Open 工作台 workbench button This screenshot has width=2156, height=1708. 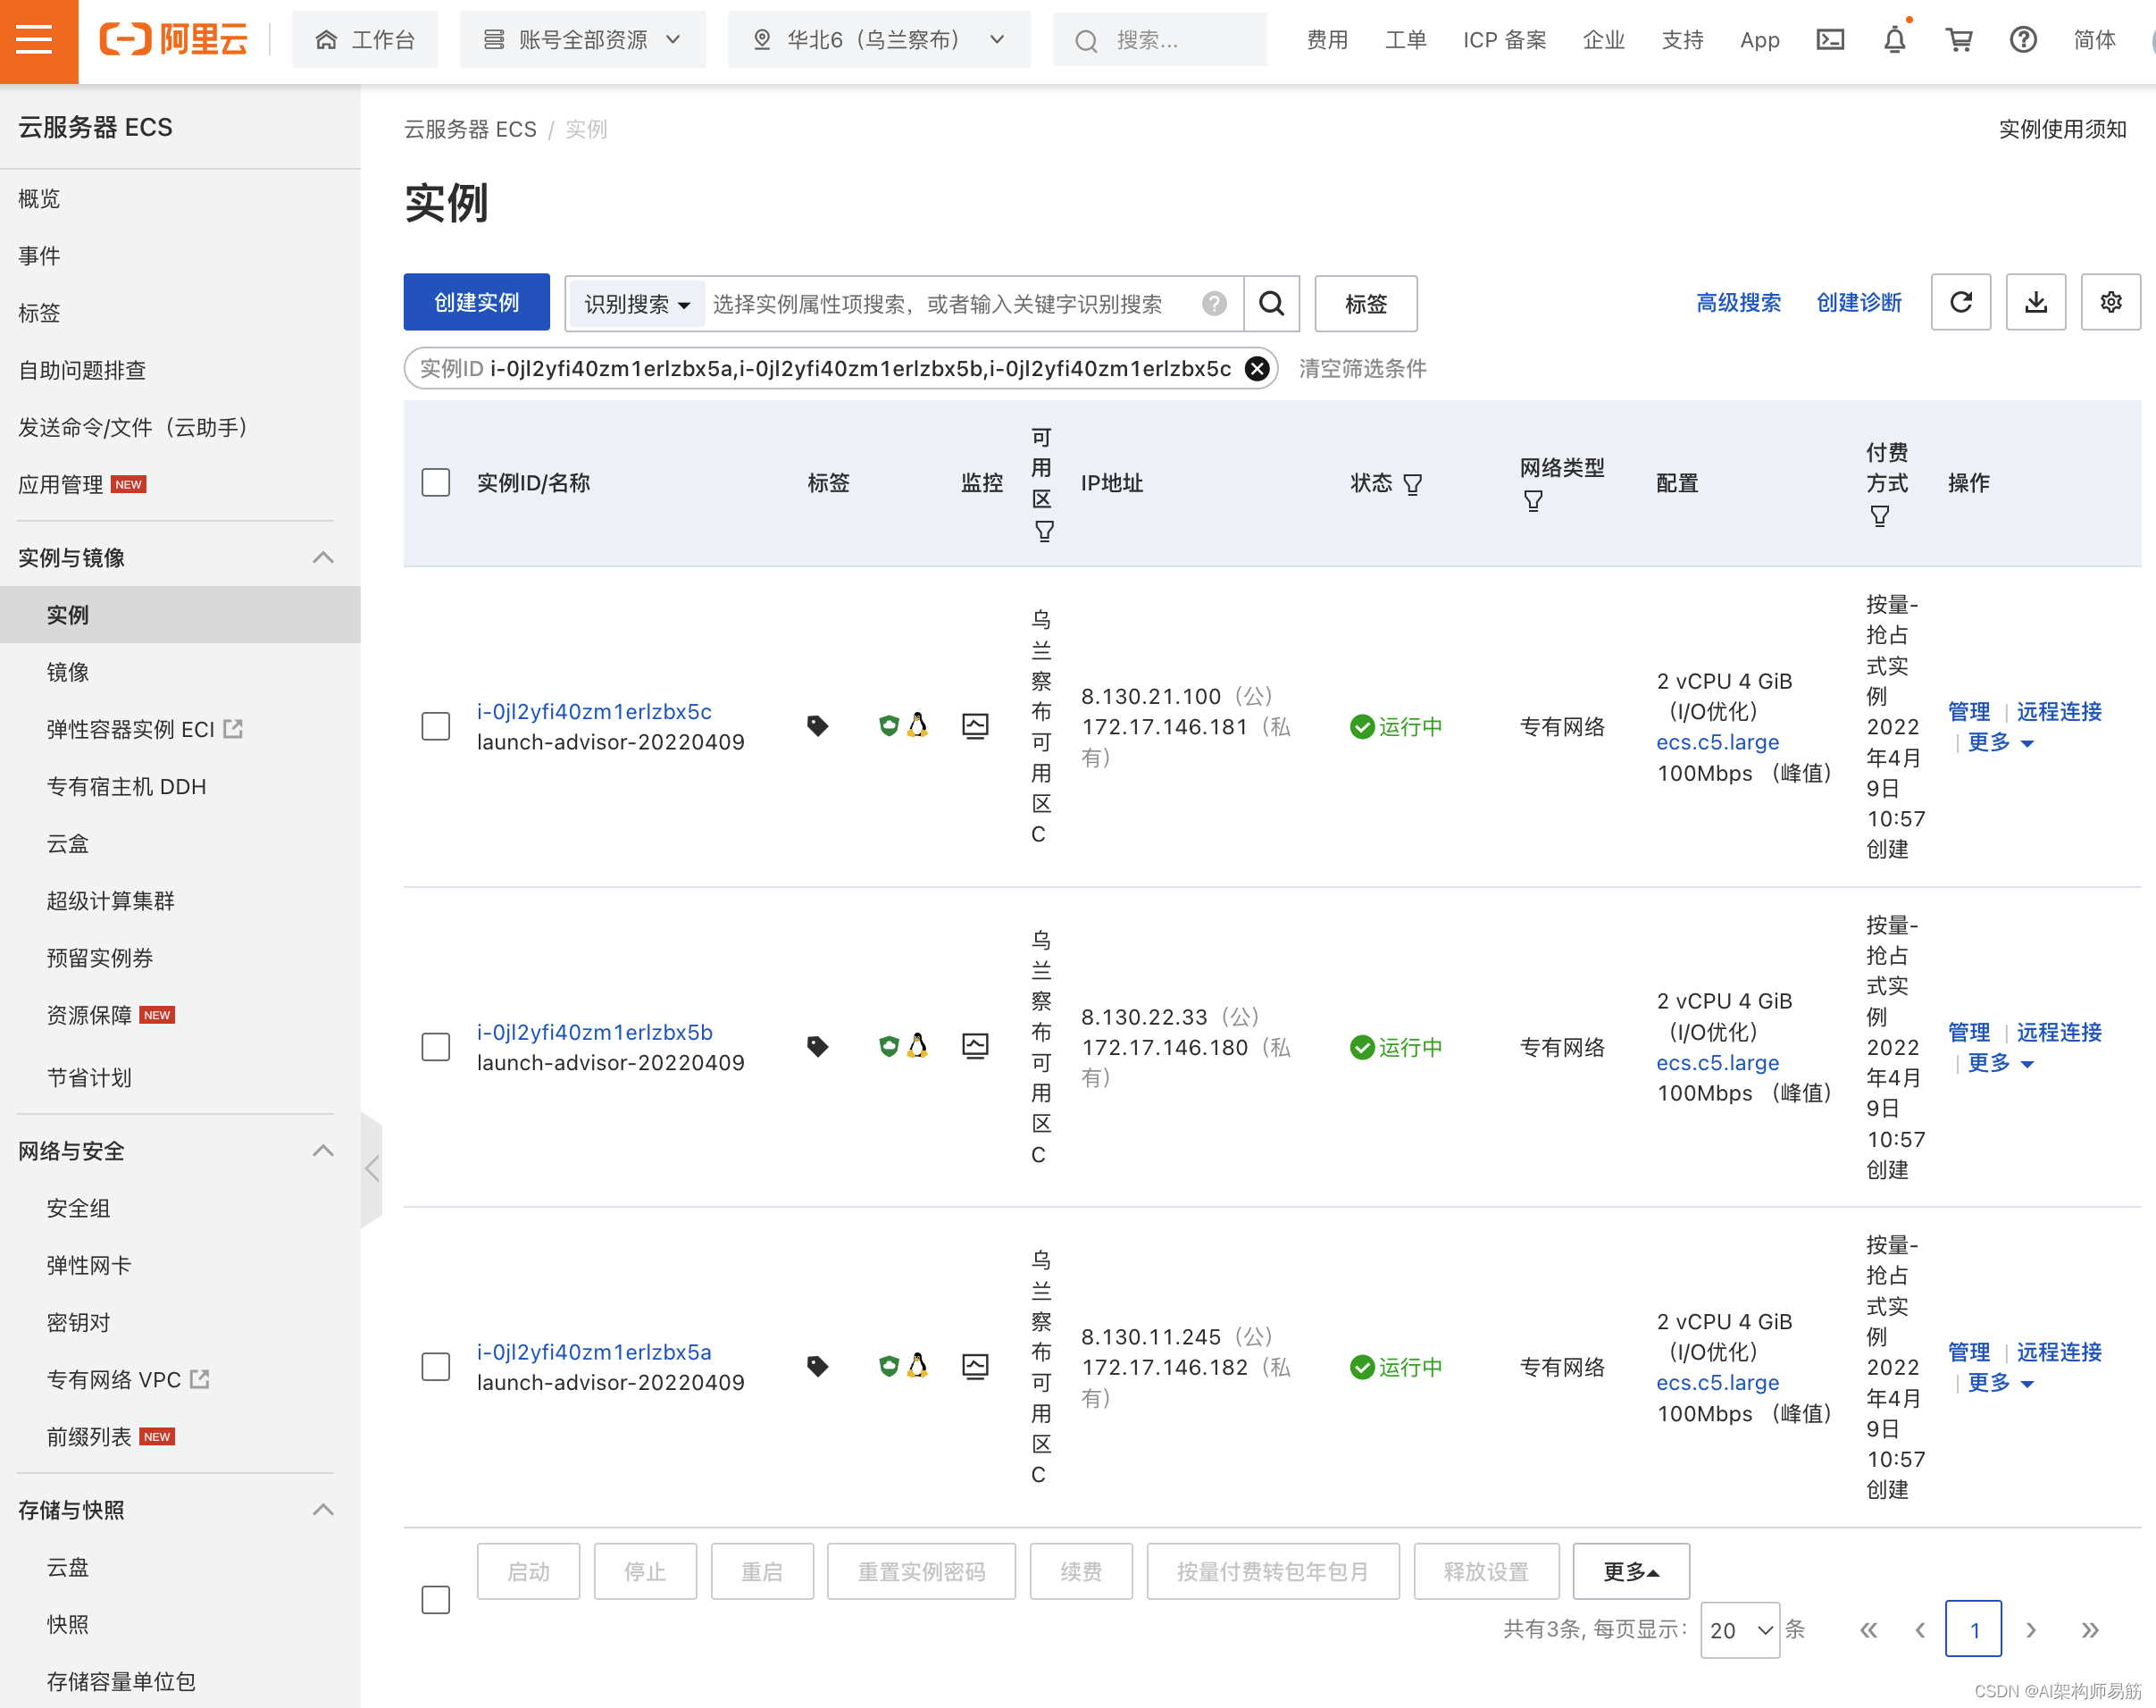[x=364, y=40]
